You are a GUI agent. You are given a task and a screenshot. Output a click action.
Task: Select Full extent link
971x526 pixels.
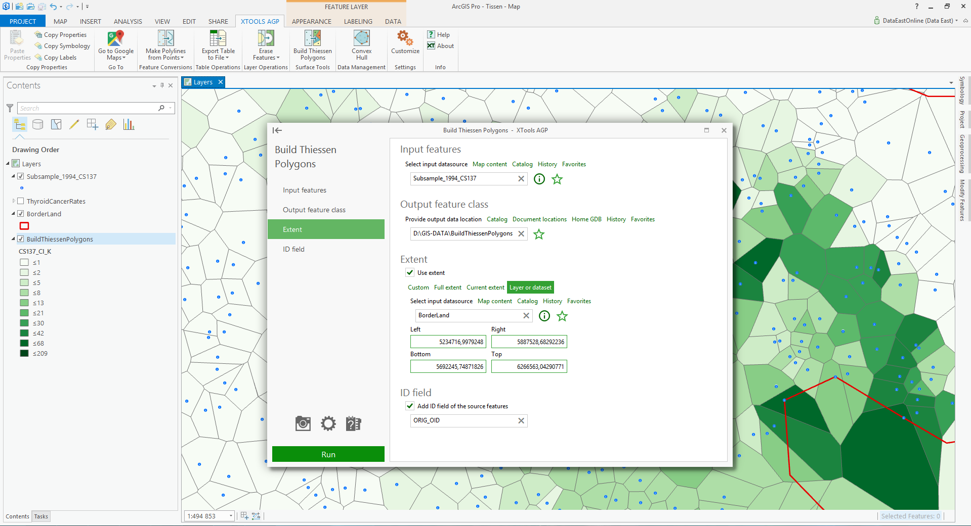coord(448,288)
